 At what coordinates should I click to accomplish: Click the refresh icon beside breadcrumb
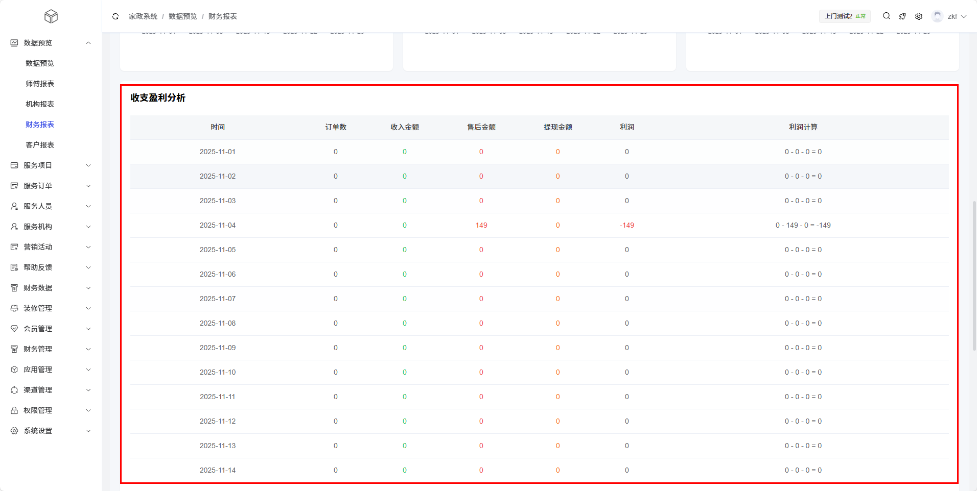115,16
